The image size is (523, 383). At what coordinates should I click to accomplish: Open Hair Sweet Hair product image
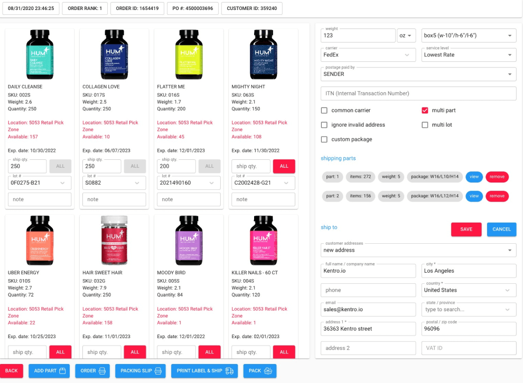pos(115,241)
